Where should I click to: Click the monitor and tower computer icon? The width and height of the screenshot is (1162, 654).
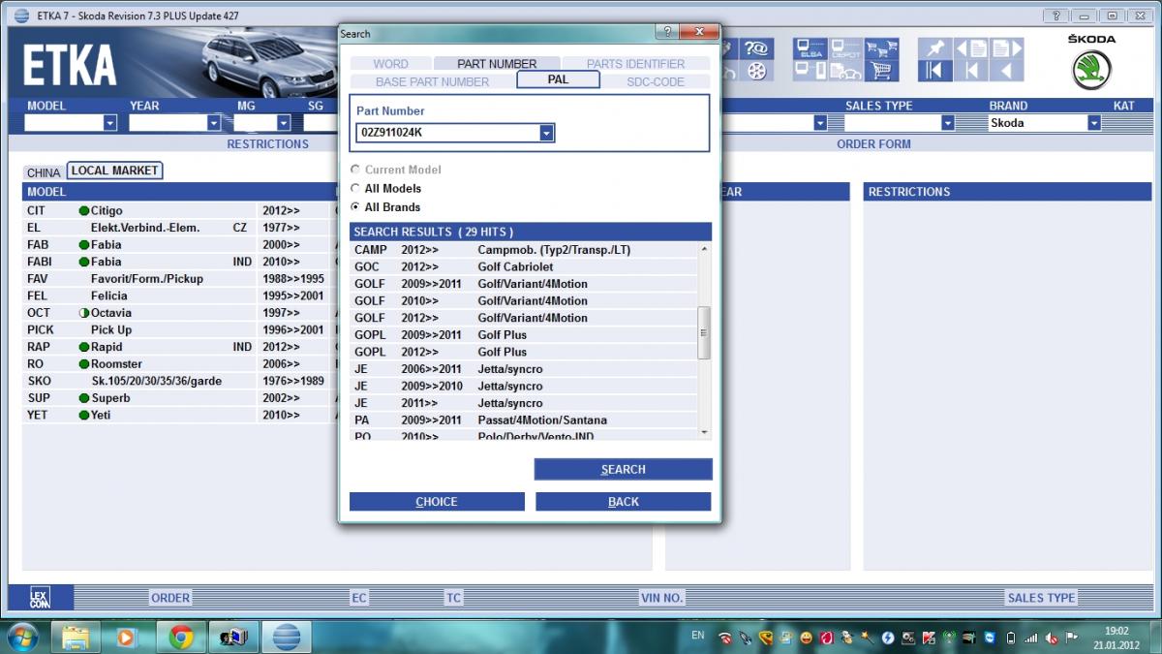[x=811, y=71]
